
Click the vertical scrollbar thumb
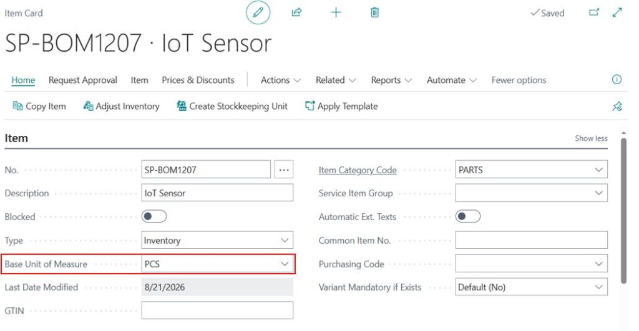point(623,211)
